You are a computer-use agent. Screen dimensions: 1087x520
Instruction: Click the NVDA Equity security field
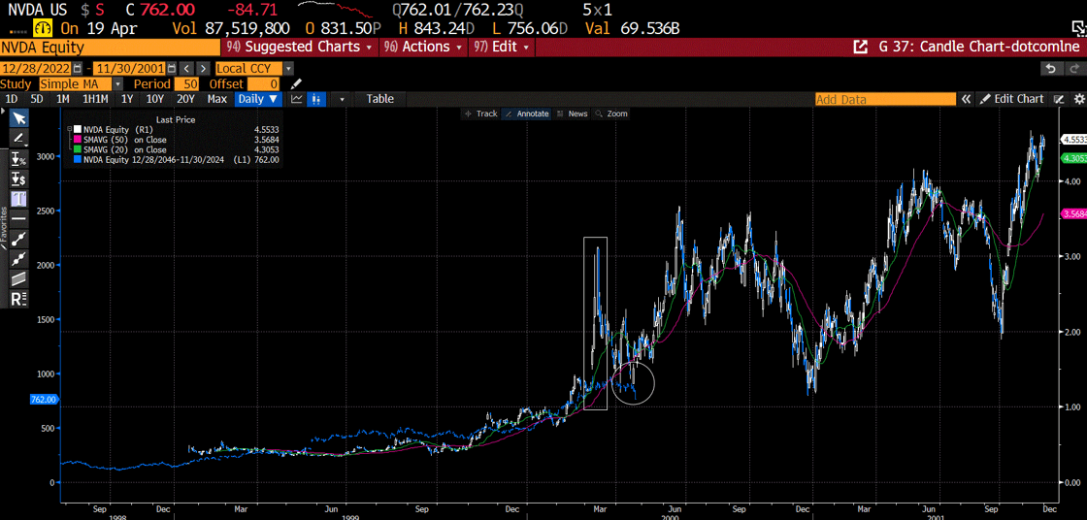(111, 48)
